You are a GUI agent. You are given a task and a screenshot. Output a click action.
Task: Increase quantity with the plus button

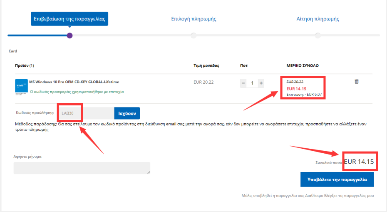coord(261,83)
